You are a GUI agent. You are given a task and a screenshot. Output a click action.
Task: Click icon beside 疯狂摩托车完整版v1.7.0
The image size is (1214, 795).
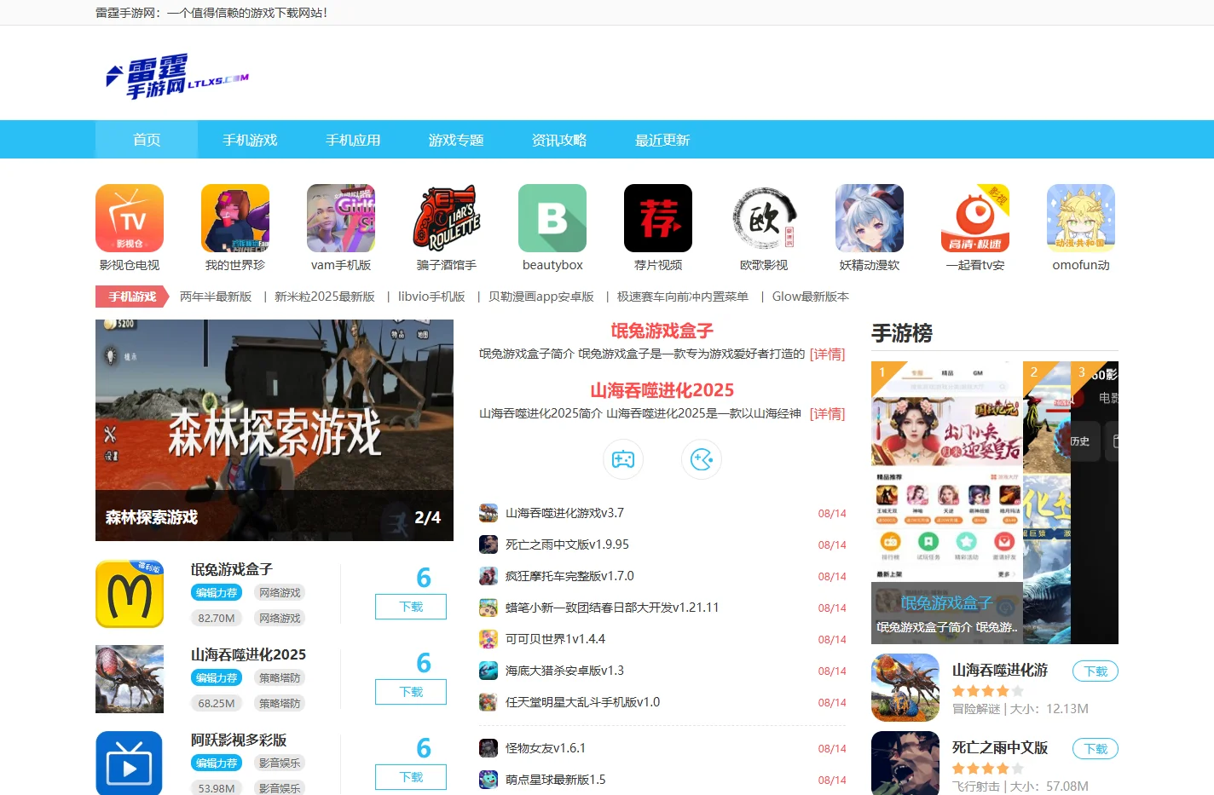(x=488, y=576)
